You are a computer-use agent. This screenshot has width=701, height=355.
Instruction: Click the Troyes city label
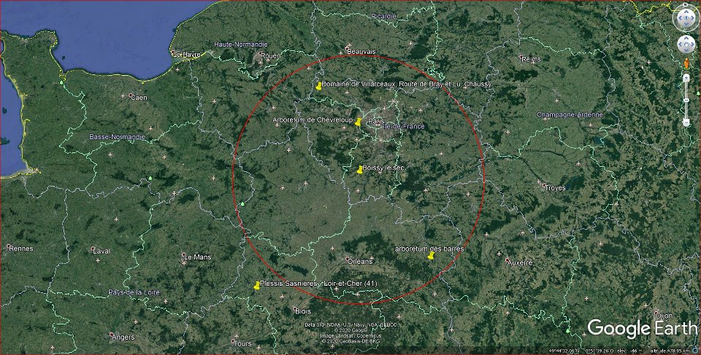tap(554, 187)
